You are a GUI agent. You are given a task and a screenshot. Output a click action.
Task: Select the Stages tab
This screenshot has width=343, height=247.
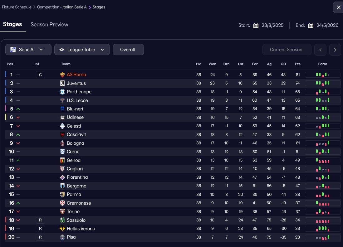(x=12, y=25)
